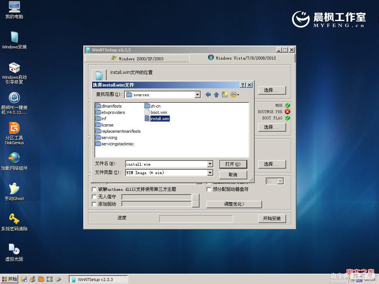Click 开始安装 button
The width and height of the screenshot is (379, 284).
point(272,219)
